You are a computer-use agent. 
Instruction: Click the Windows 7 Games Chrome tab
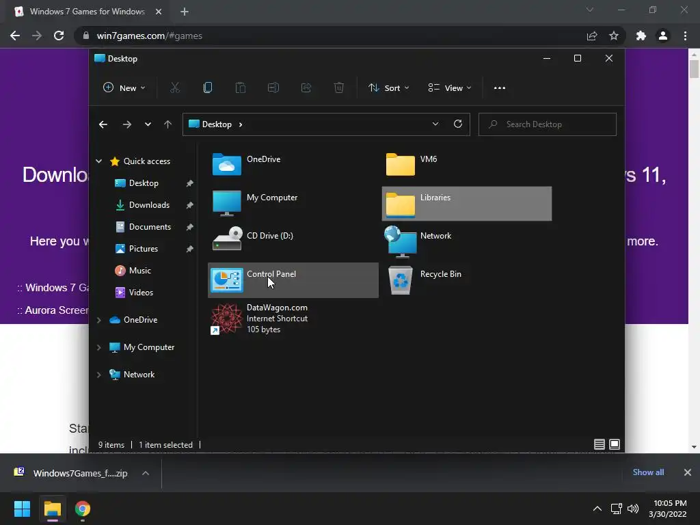(x=88, y=12)
